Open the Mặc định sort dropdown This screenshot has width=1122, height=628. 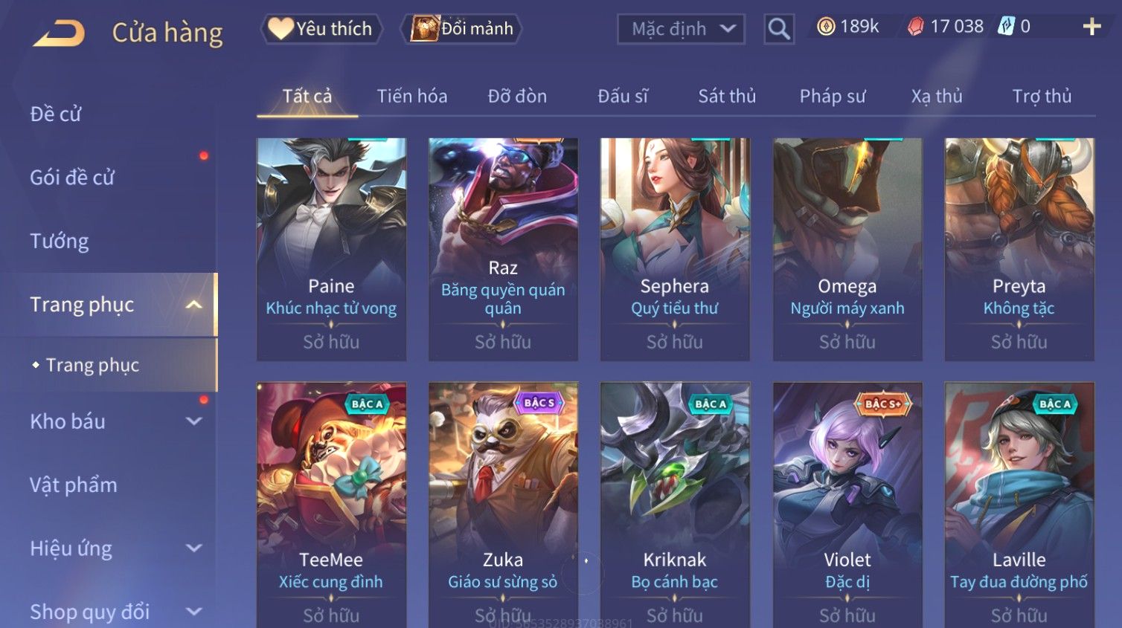[x=681, y=30]
